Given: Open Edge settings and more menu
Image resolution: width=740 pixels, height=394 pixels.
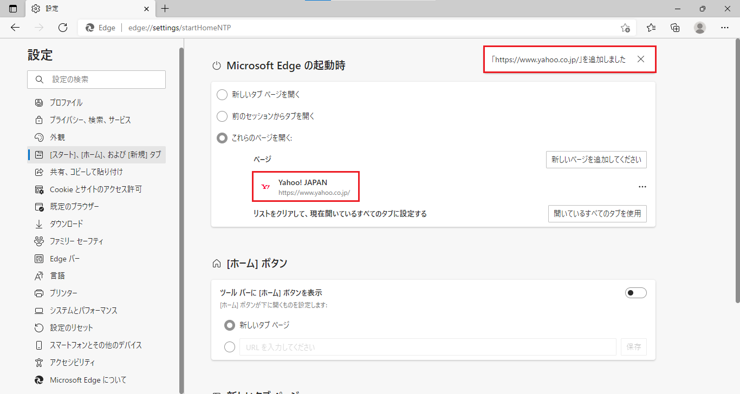Looking at the screenshot, I should pyautogui.click(x=725, y=28).
